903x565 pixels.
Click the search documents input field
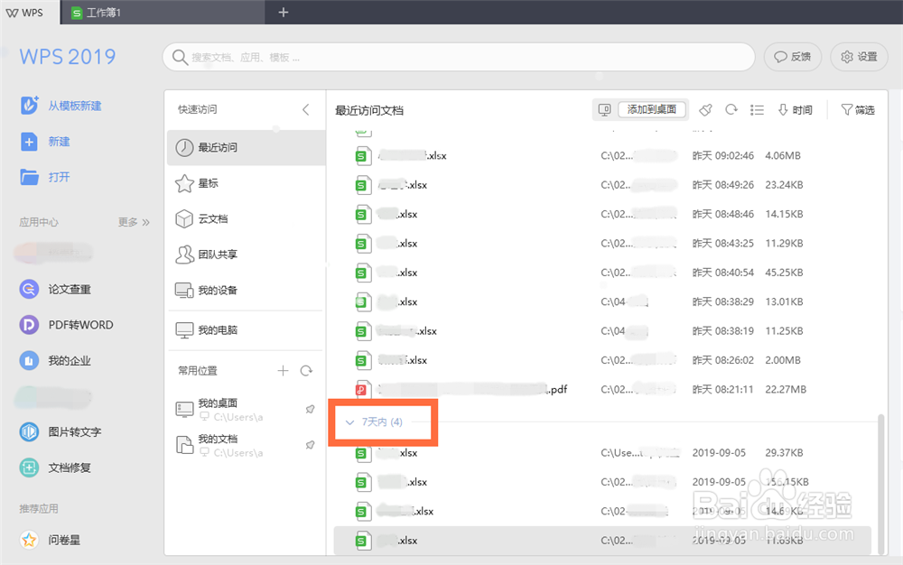(459, 57)
